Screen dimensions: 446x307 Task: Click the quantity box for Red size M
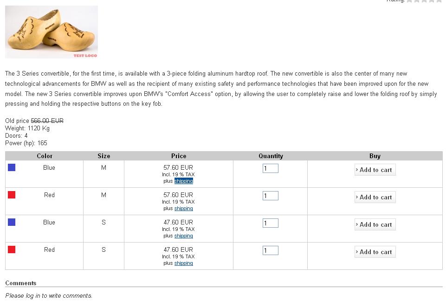pyautogui.click(x=270, y=196)
